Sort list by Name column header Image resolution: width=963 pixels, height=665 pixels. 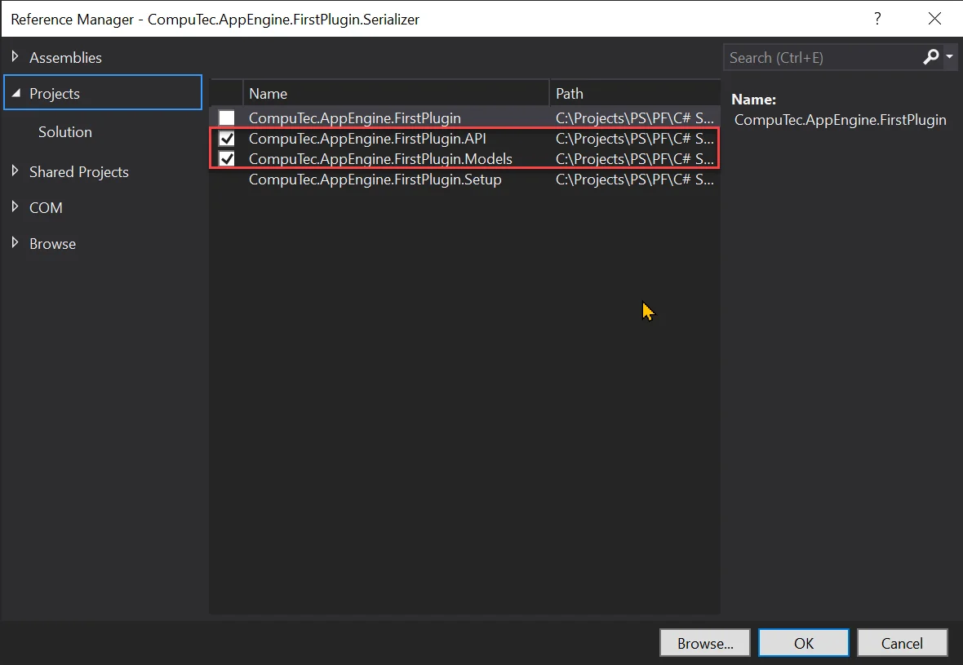pyautogui.click(x=268, y=94)
